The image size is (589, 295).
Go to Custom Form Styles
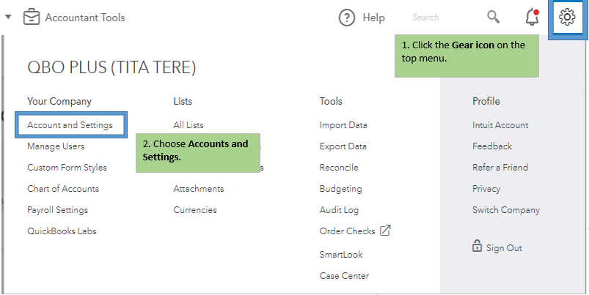67,168
